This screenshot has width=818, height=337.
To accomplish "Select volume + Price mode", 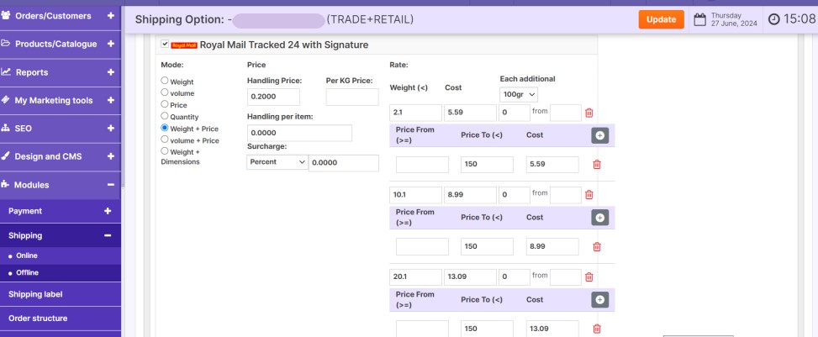I will (165, 140).
